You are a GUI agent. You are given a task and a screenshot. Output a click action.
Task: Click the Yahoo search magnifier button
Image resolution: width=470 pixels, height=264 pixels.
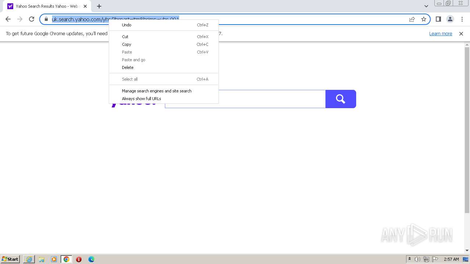tap(341, 99)
